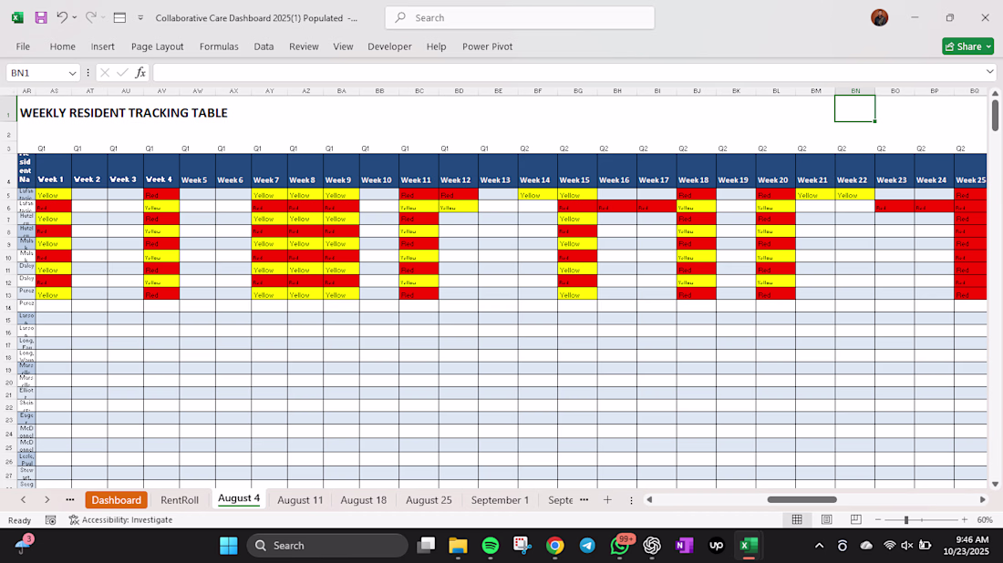Click previous sheet navigation arrow

[24, 500]
